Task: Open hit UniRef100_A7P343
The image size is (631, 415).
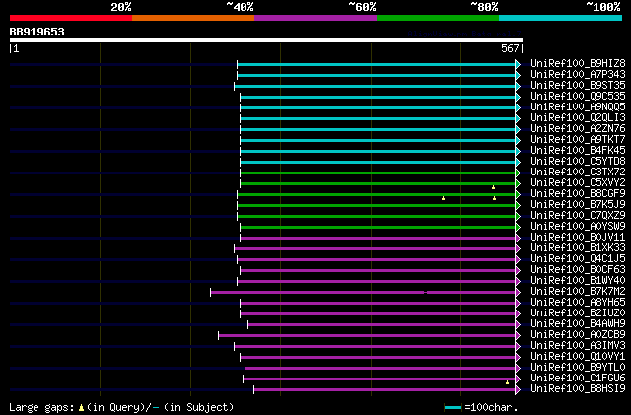Action: click(578, 75)
